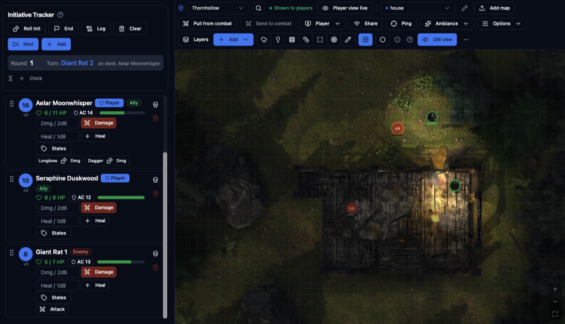Open the combat Log

pyautogui.click(x=96, y=29)
